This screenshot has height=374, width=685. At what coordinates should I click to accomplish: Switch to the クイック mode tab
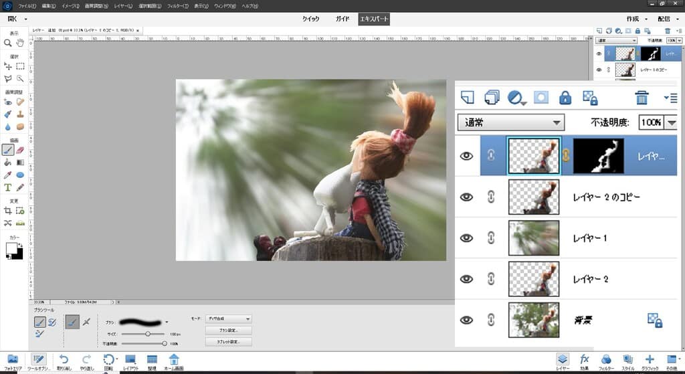coord(310,19)
